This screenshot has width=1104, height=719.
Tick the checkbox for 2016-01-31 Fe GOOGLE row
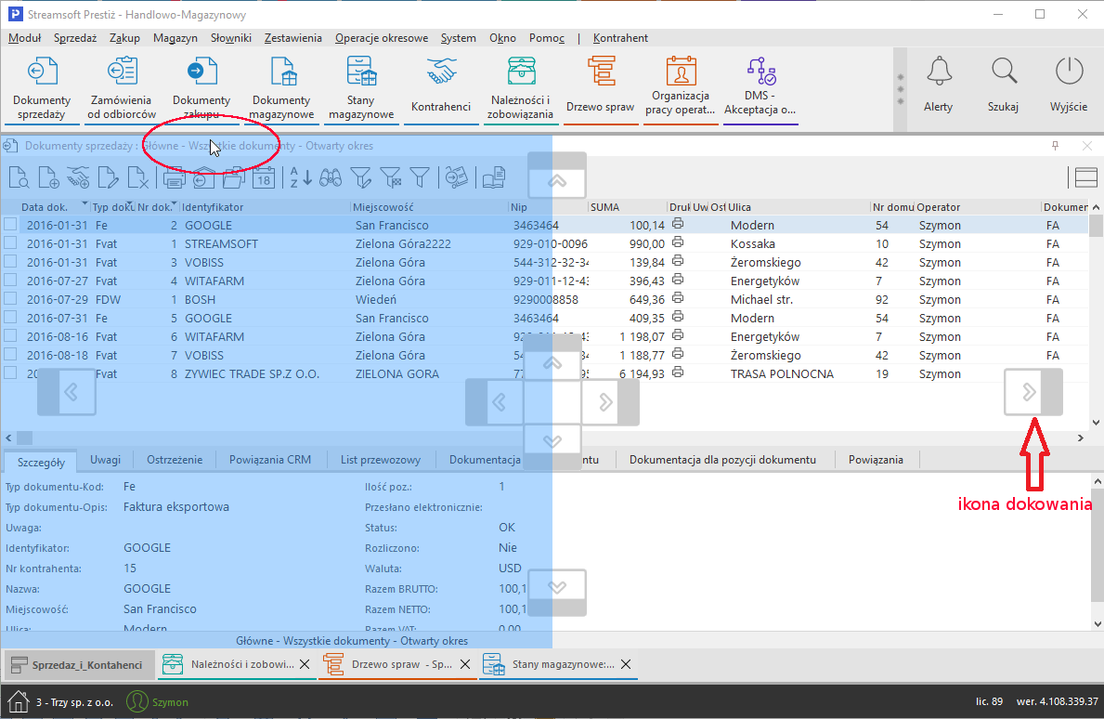pos(10,225)
